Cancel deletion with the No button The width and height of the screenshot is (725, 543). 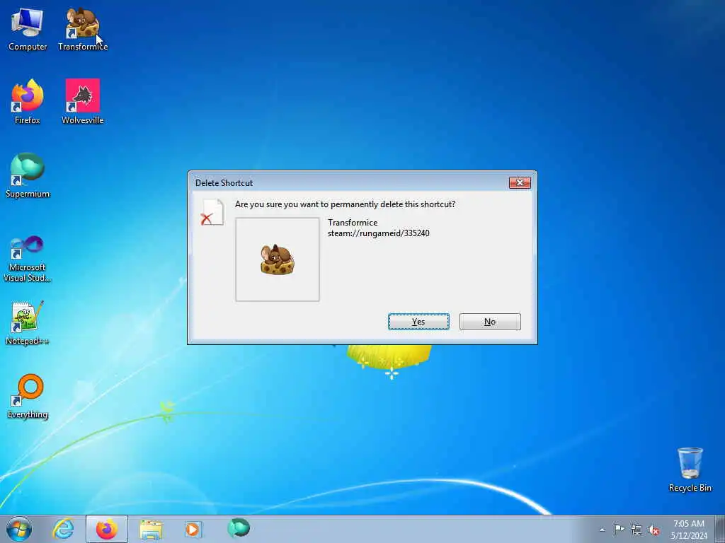pyautogui.click(x=490, y=322)
